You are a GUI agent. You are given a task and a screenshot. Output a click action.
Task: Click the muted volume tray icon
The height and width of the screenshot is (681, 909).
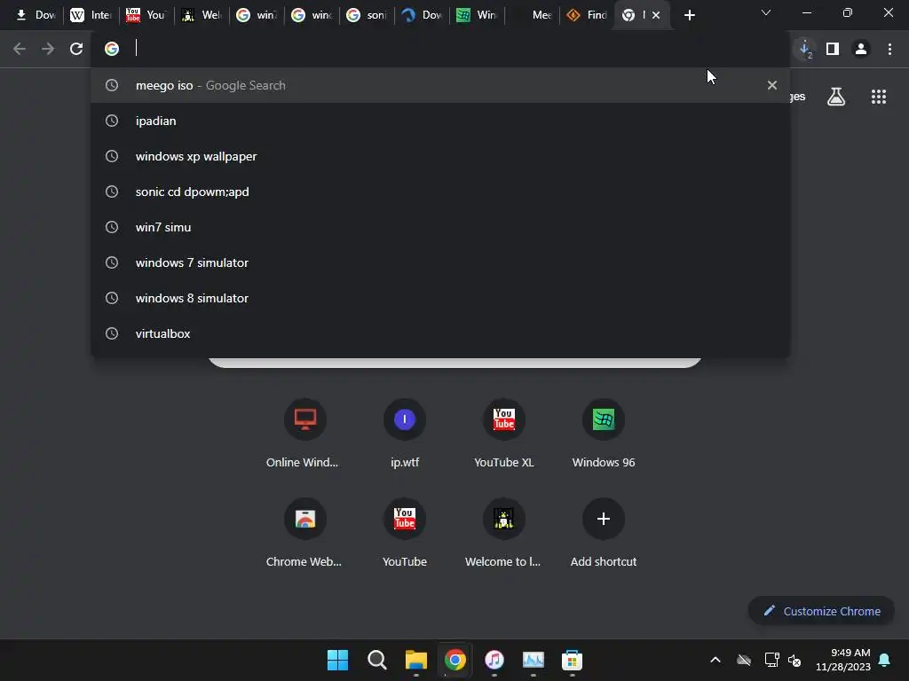pos(794,660)
